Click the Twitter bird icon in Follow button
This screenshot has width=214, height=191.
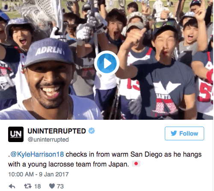pos(174,133)
